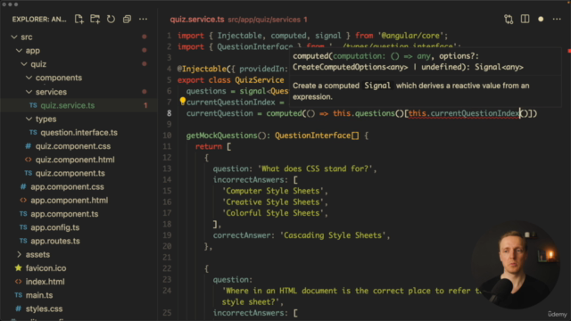The width and height of the screenshot is (571, 321).
Task: Open quiz.service.ts in the tree
Action: point(68,105)
